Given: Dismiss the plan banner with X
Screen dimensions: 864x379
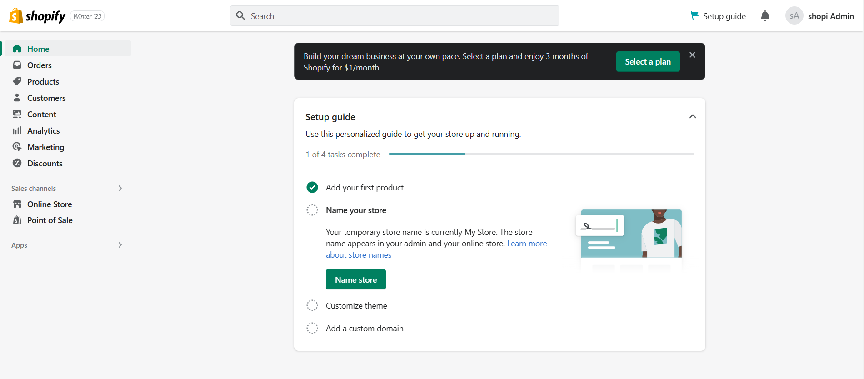Looking at the screenshot, I should pos(692,55).
